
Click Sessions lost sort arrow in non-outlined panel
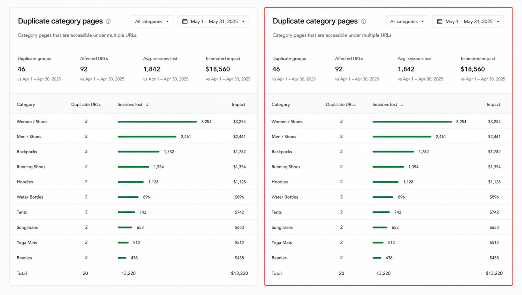pyautogui.click(x=147, y=105)
